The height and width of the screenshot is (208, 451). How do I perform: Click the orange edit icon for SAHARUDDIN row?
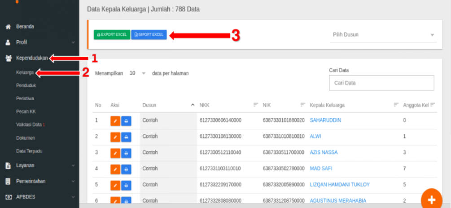click(x=115, y=121)
